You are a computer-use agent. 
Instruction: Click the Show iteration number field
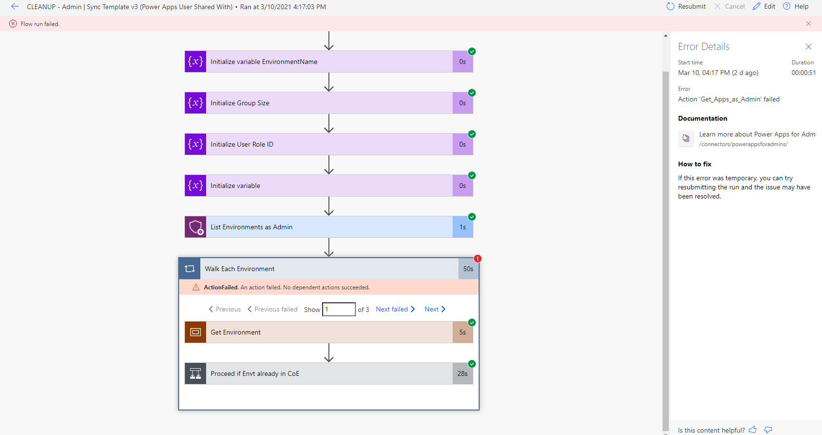pos(339,309)
